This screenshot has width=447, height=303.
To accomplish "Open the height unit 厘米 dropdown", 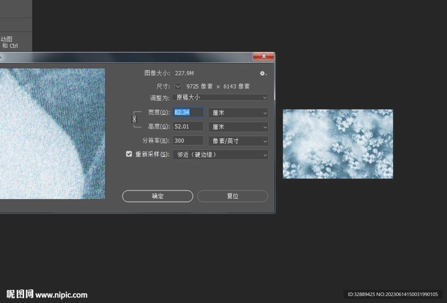I will tap(238, 126).
